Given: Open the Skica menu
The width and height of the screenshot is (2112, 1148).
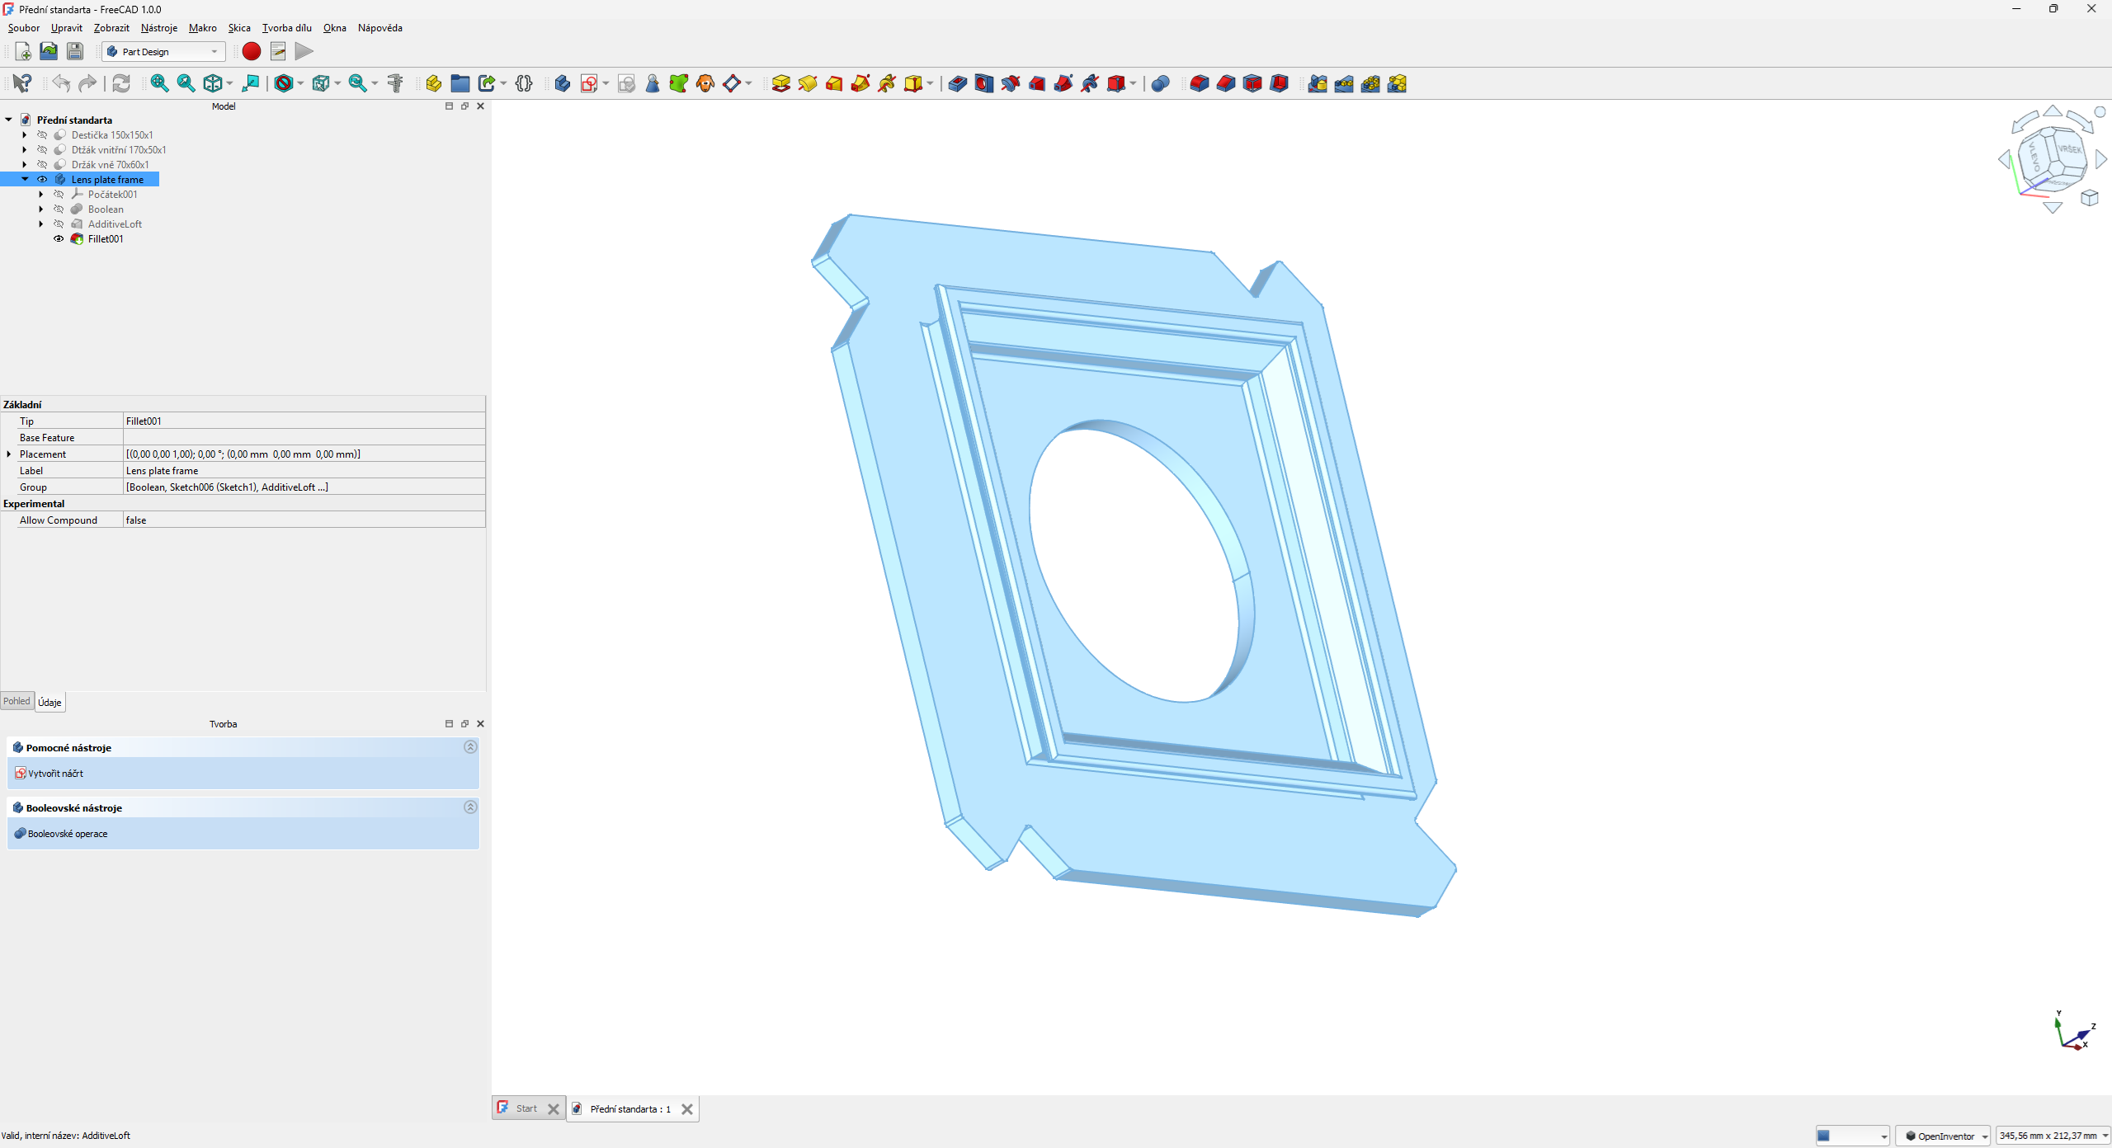Looking at the screenshot, I should coord(239,27).
